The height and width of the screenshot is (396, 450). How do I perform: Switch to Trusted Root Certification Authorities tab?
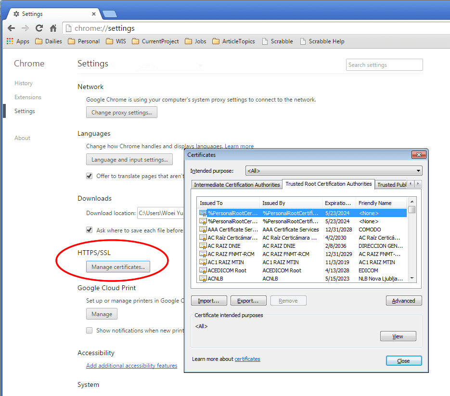coord(329,184)
